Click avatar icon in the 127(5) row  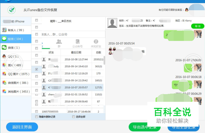(x=44, y=87)
